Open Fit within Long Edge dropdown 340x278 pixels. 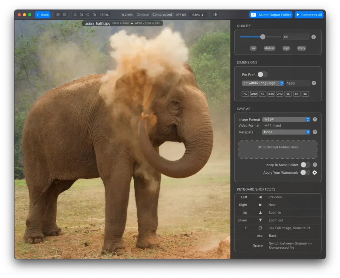click(x=263, y=83)
